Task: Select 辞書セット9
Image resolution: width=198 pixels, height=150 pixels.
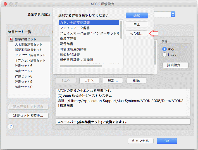Action: (29, 82)
